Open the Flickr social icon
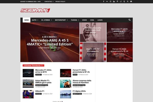The image size is (153, 102). pyautogui.click(x=107, y=2)
